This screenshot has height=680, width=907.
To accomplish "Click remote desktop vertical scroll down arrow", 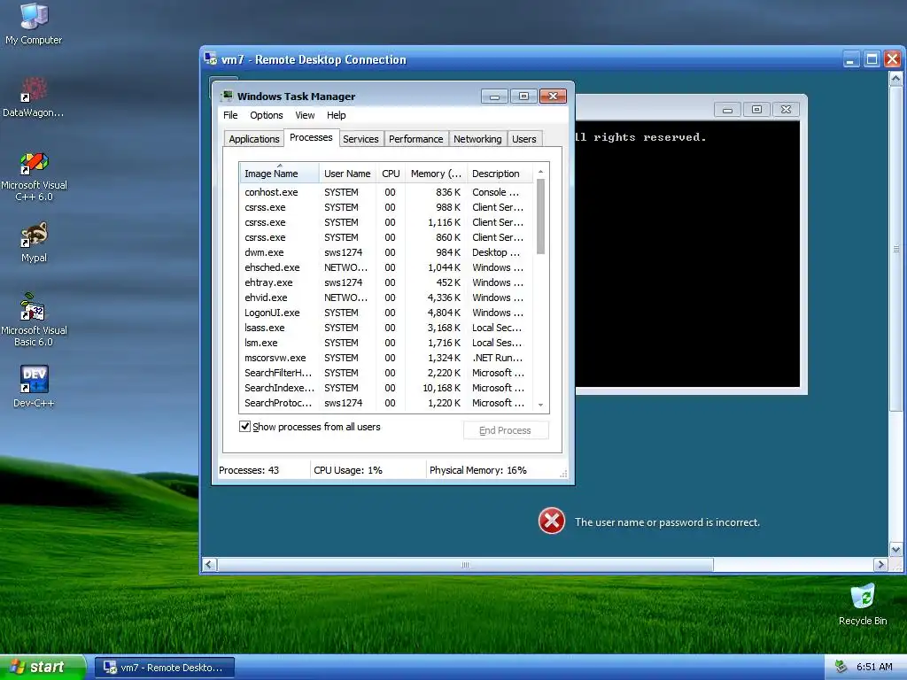I will 895,549.
